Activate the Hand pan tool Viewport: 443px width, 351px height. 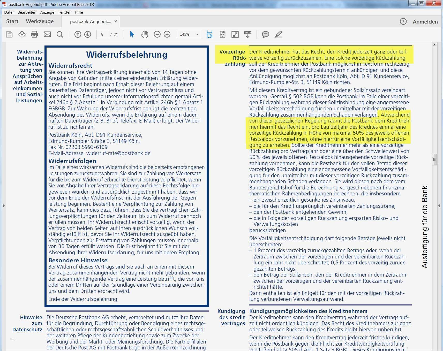[145, 34]
